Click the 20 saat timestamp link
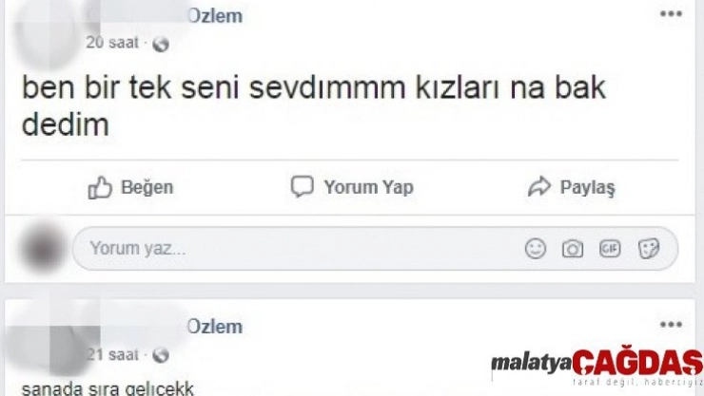704x396 pixels. [x=111, y=43]
